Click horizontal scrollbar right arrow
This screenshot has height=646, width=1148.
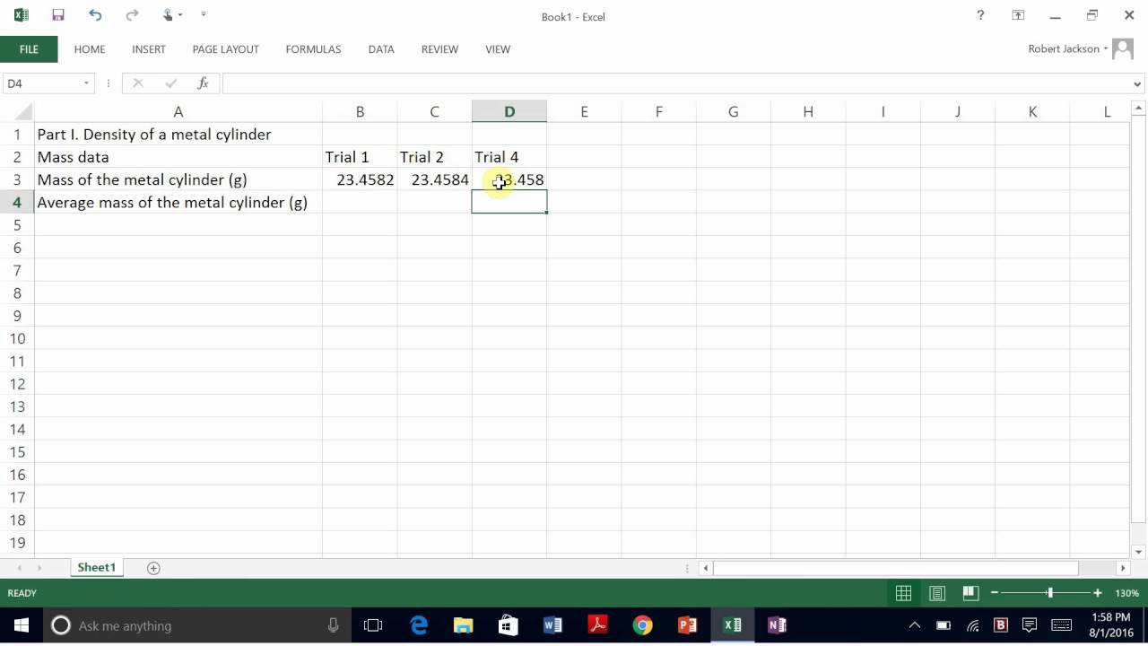(1123, 568)
